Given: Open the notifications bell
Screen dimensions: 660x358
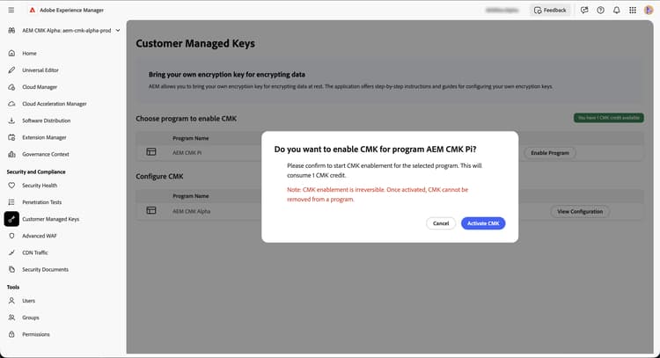Looking at the screenshot, I should coord(617,10).
